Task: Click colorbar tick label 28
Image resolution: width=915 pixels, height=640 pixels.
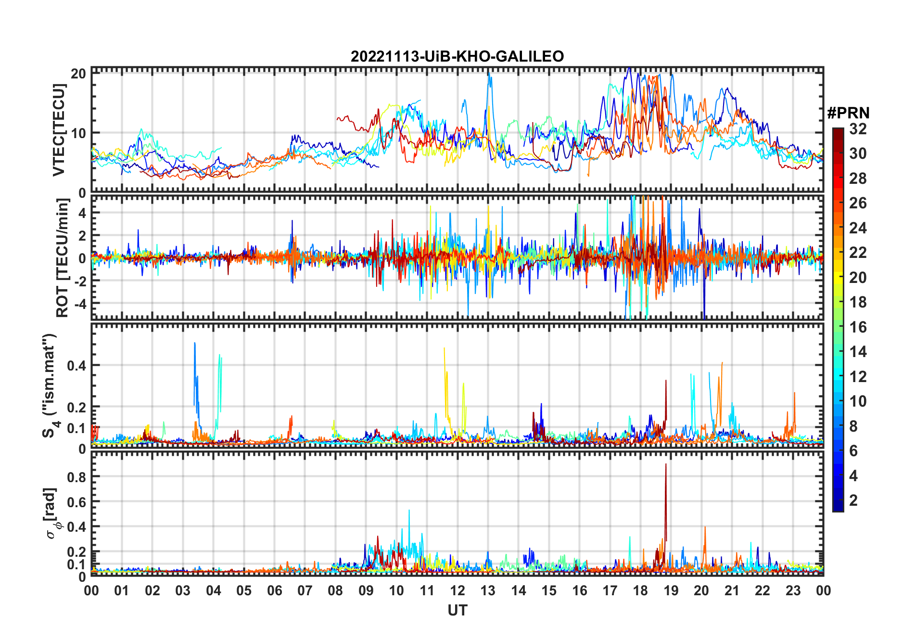Action: tap(858, 179)
